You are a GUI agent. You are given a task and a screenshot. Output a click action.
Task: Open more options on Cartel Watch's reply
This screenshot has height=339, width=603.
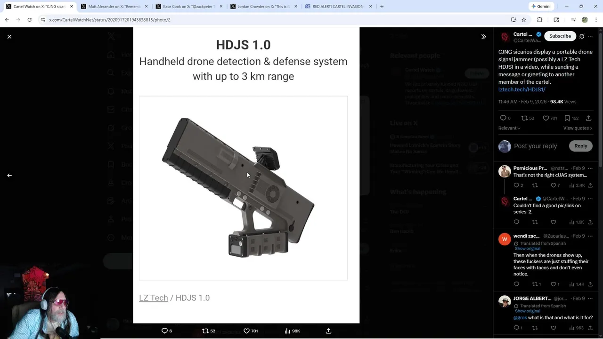coord(590,199)
